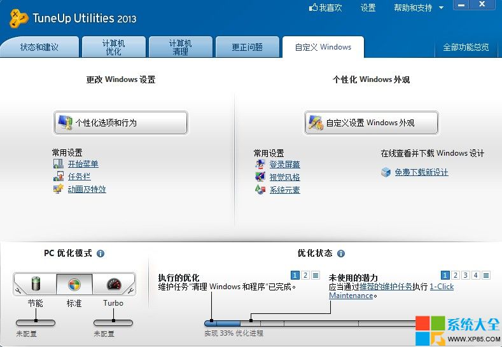Click the 自定义设置 Windows 外观 button
The width and height of the screenshot is (502, 347).
tap(371, 123)
